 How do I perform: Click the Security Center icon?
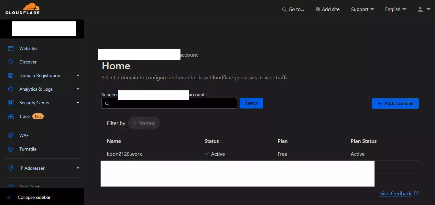point(11,103)
